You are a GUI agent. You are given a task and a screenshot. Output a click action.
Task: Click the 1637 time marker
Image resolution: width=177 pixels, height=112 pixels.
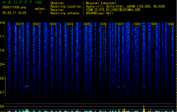point(120,24)
